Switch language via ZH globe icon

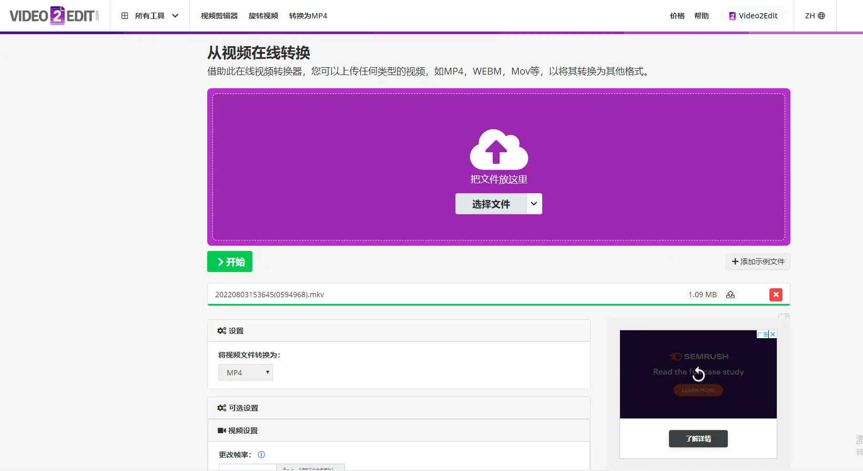point(815,16)
